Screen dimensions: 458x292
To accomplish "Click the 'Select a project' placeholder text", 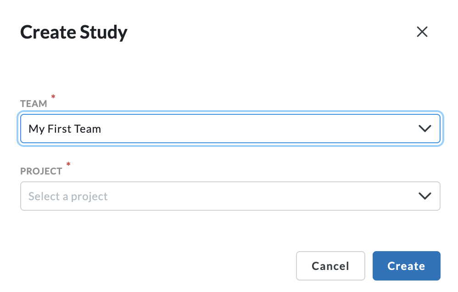I will 68,197.
